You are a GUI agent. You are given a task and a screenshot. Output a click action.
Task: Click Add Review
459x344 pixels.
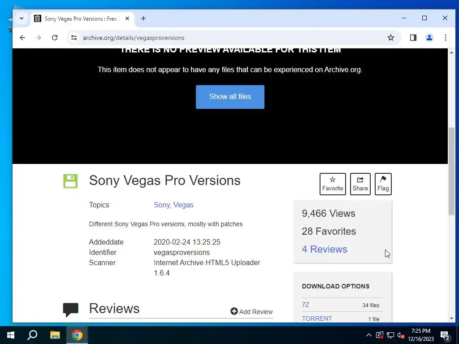252,312
